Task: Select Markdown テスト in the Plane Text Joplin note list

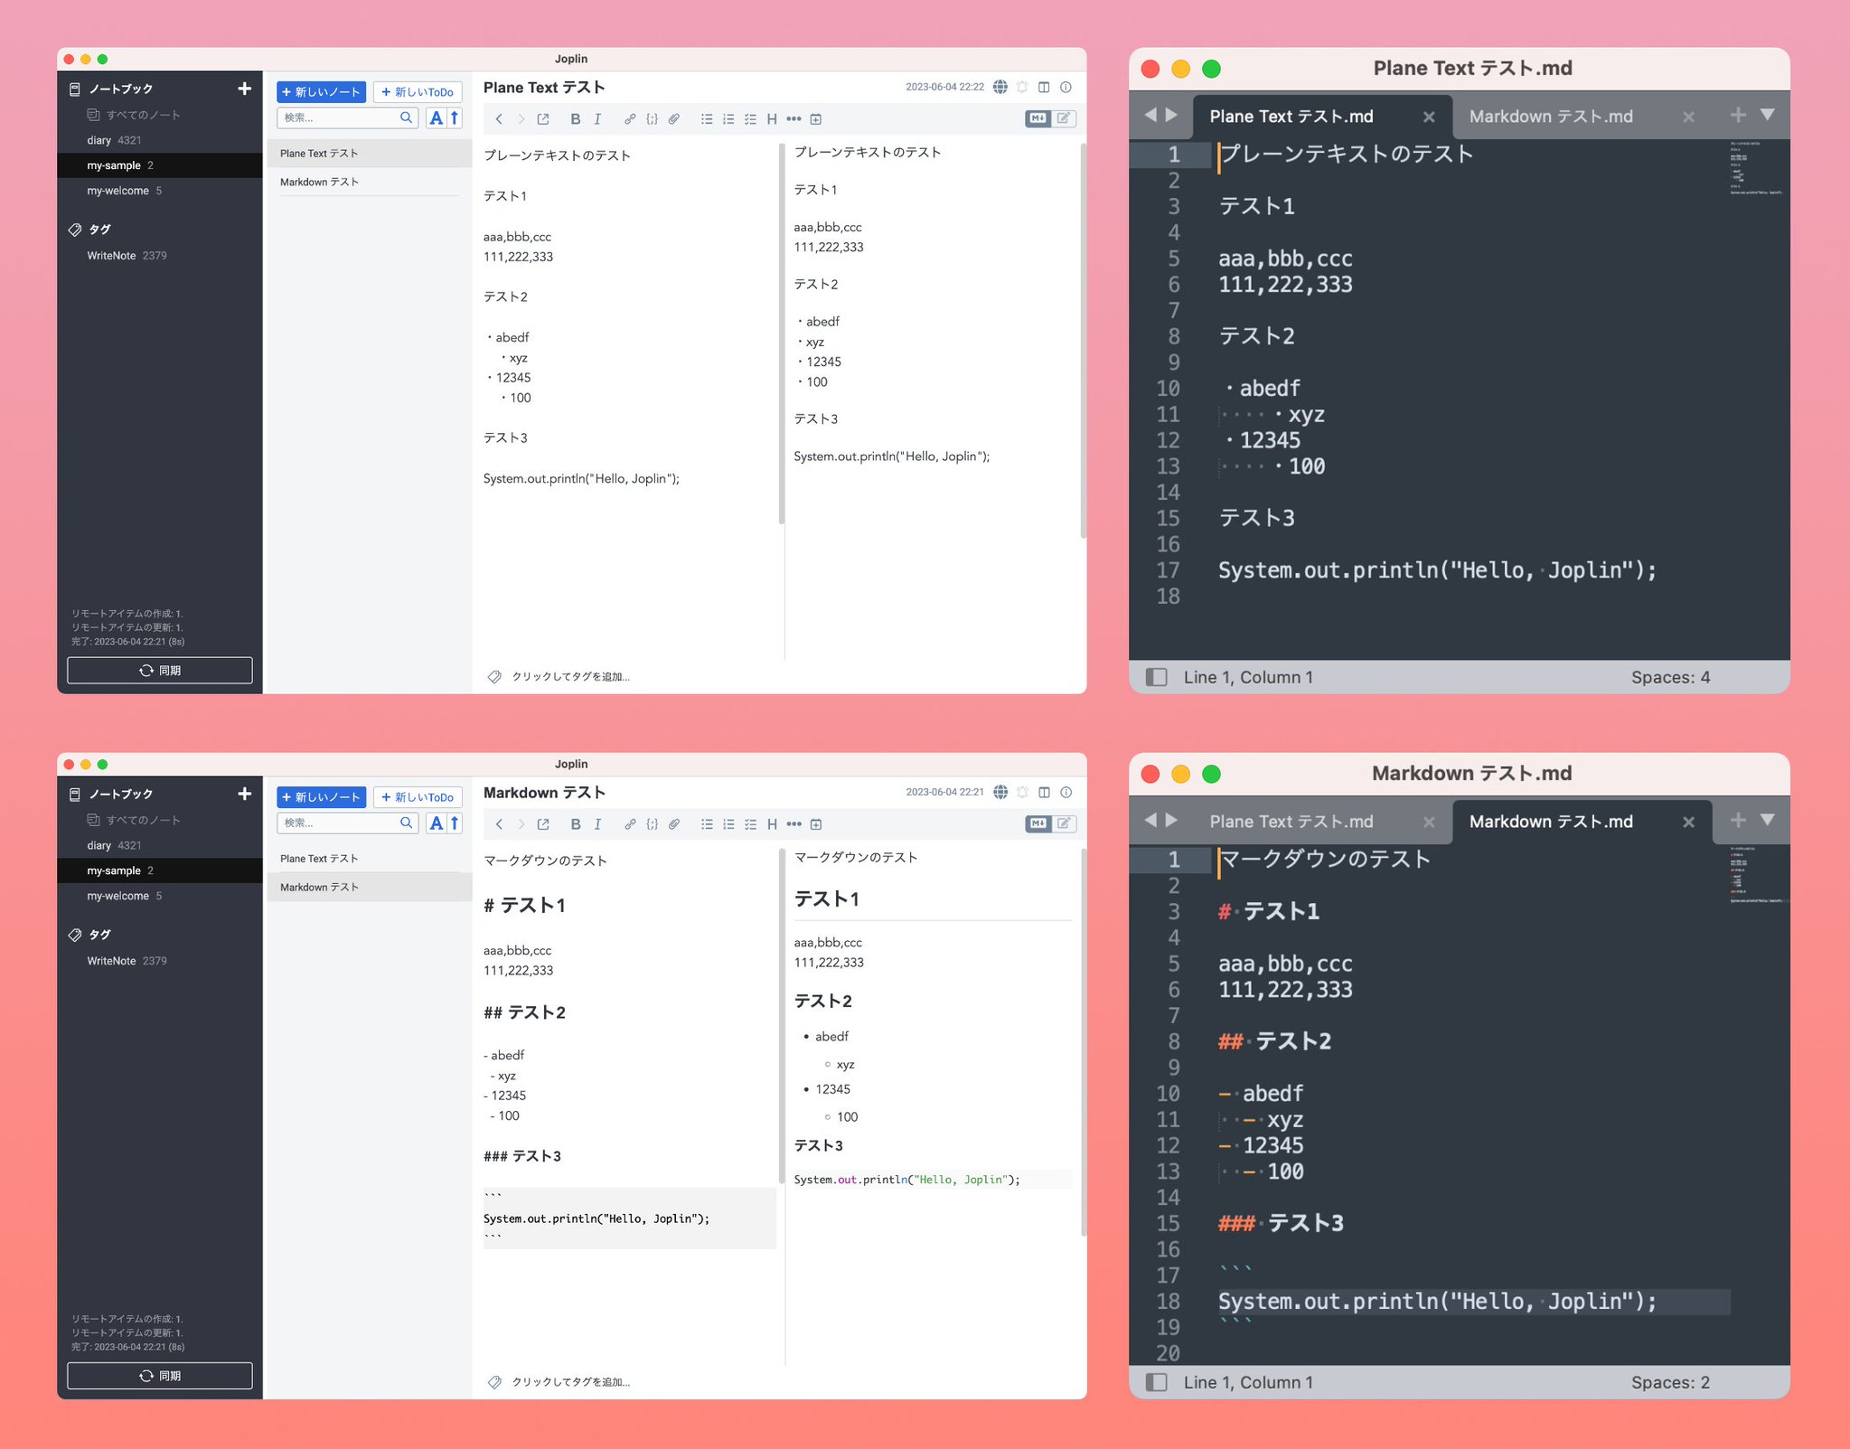Action: tap(320, 182)
